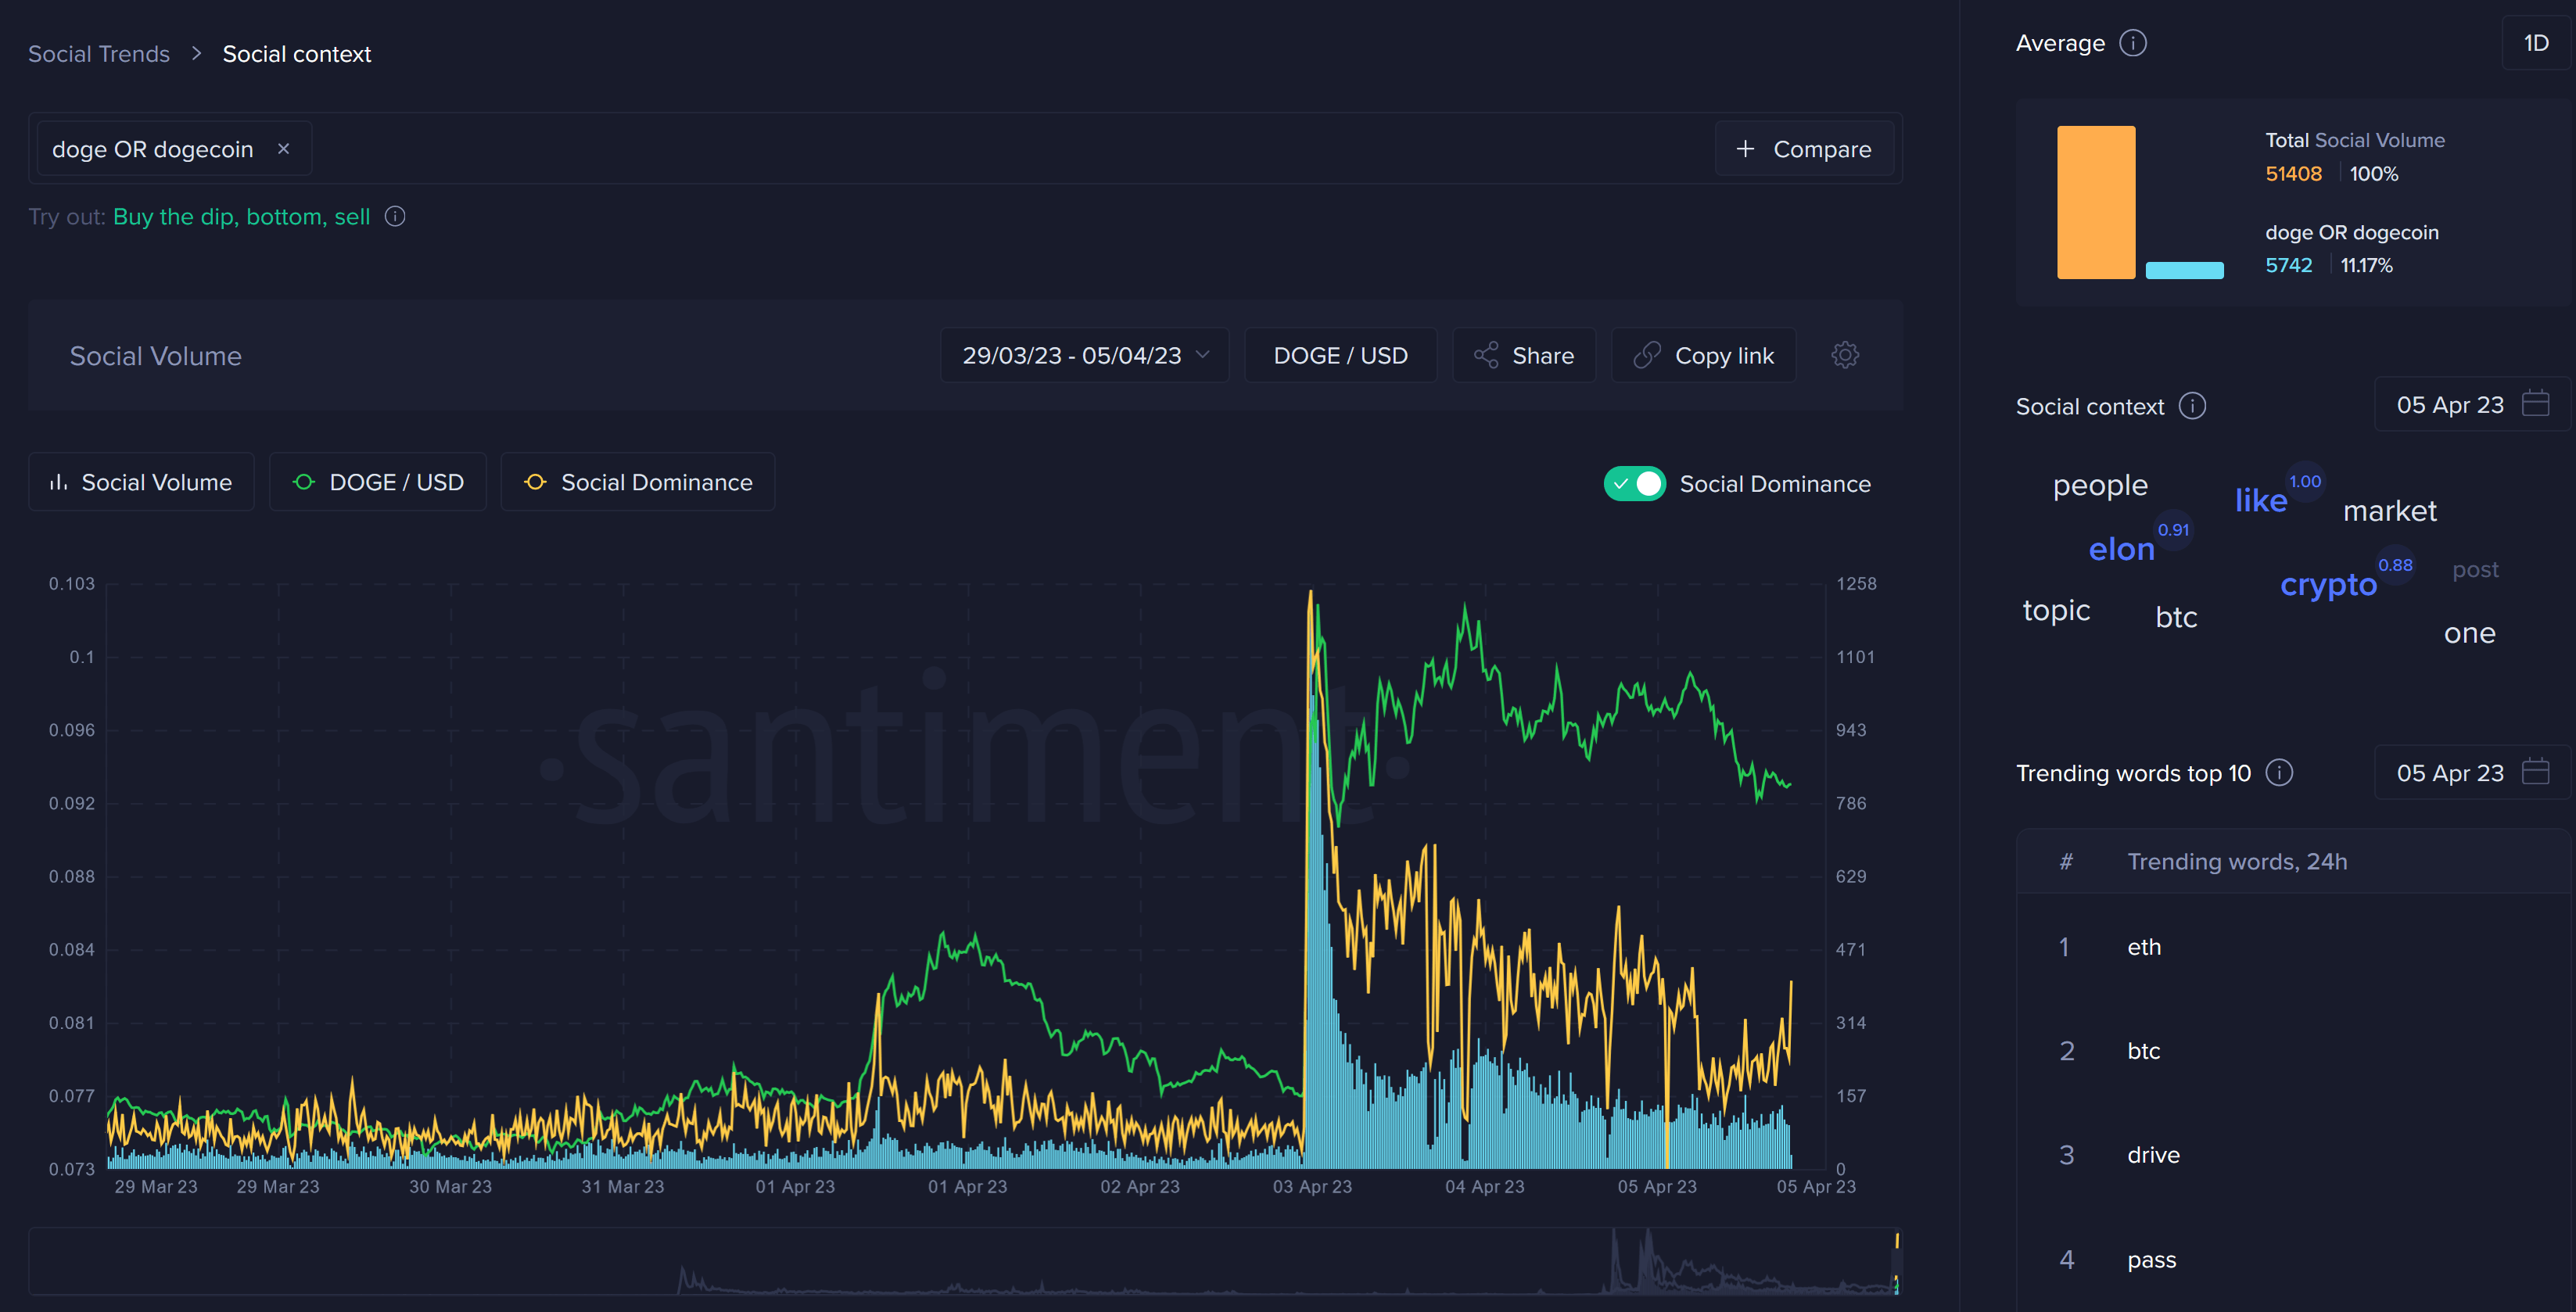Select the Social context breadcrumb tab
Screen dimensions: 2576x1312
point(296,53)
